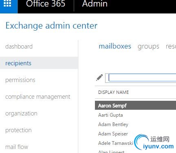Click the Exchange admin center title
The height and width of the screenshot is (153, 176).
51,26
